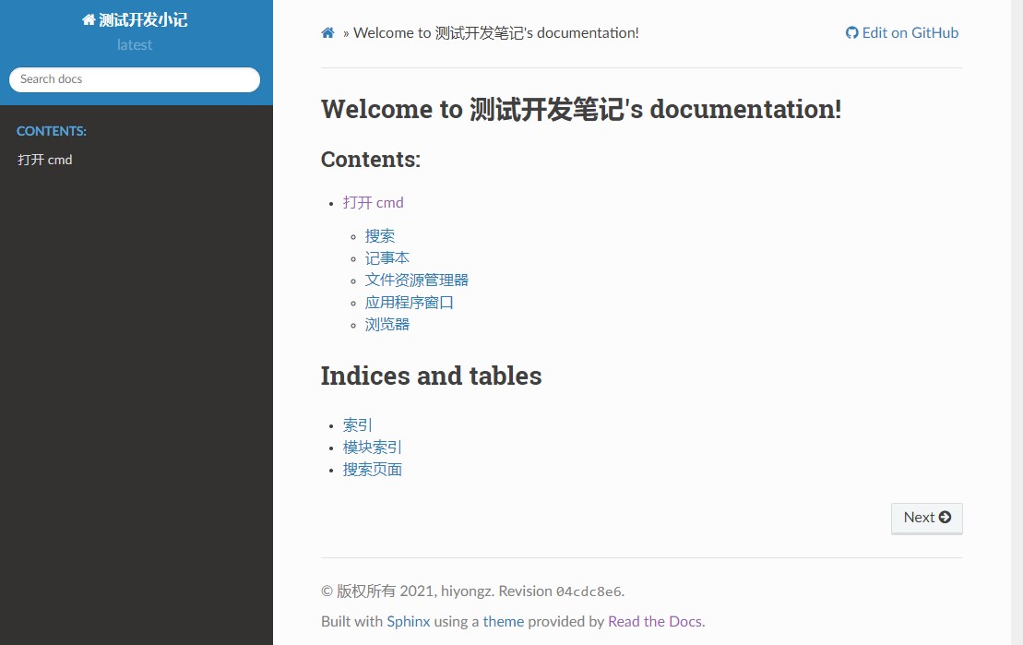This screenshot has width=1023, height=645.
Task: Open 打开 cmd in the sidebar
Action: click(x=45, y=160)
